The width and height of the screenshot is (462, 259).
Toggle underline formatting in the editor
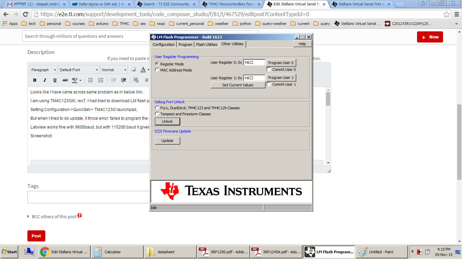point(55,80)
